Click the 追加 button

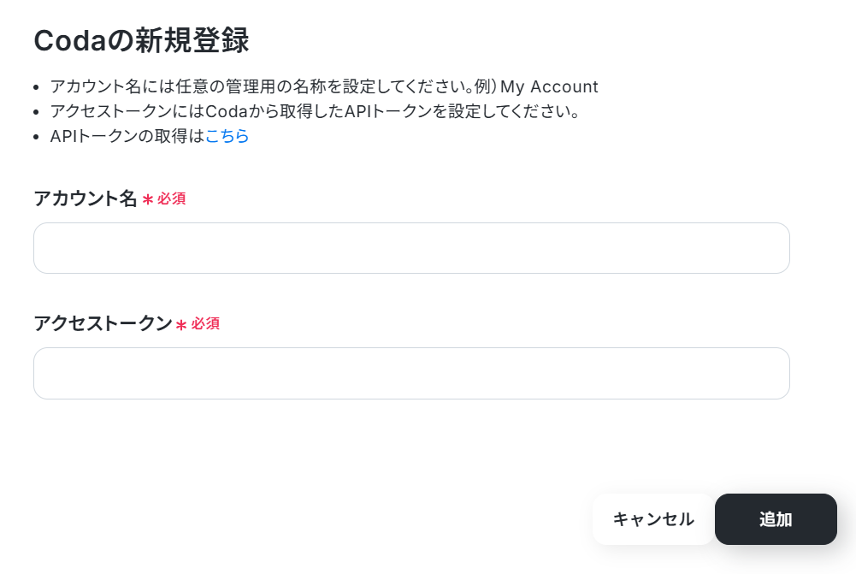pos(776,519)
